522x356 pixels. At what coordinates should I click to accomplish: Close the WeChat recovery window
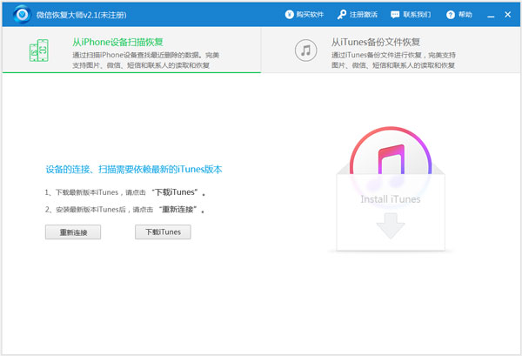[509, 15]
